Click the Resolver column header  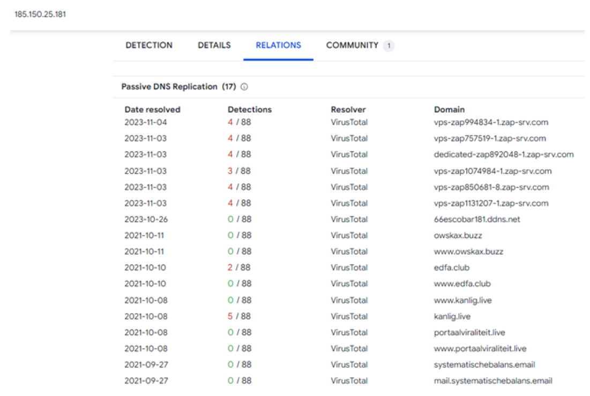(348, 109)
